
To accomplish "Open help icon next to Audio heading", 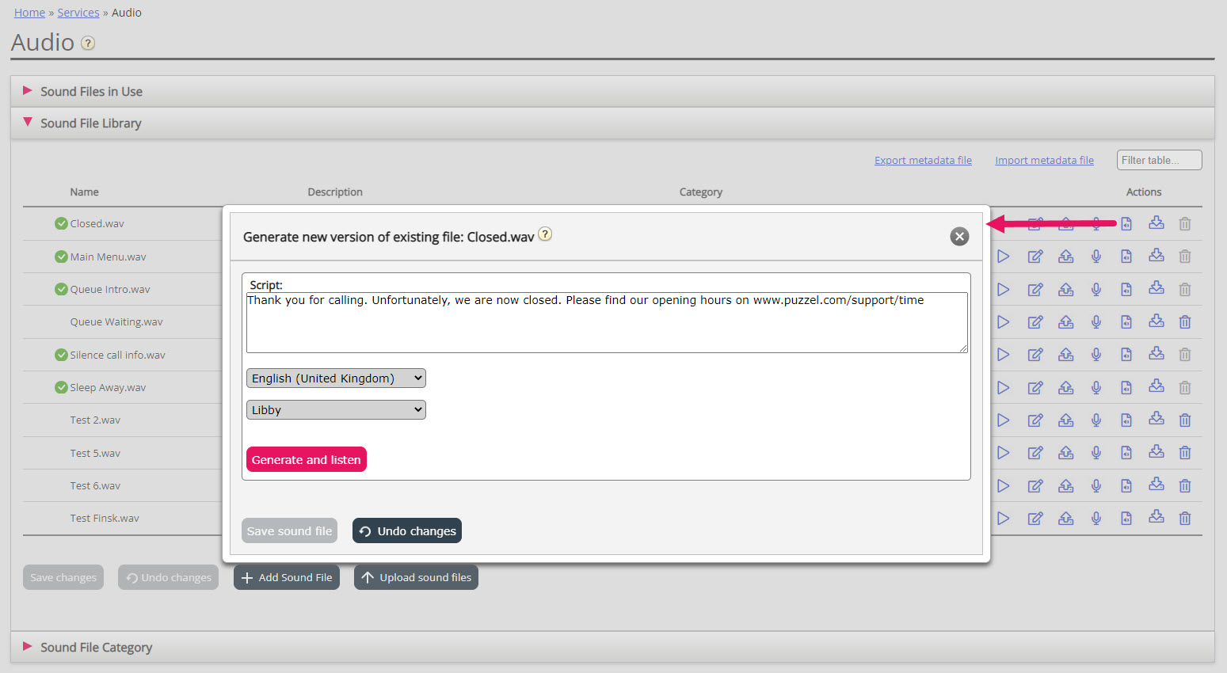I will (x=89, y=44).
